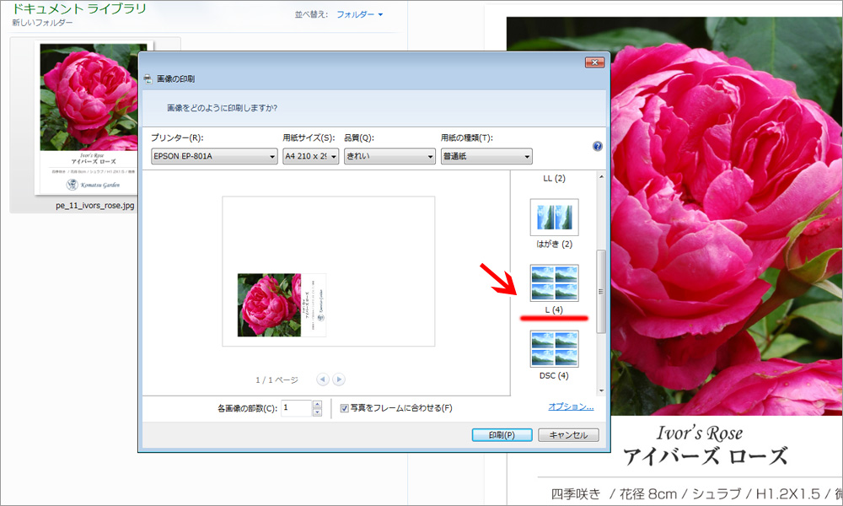Go to the next page arrow

(x=339, y=379)
